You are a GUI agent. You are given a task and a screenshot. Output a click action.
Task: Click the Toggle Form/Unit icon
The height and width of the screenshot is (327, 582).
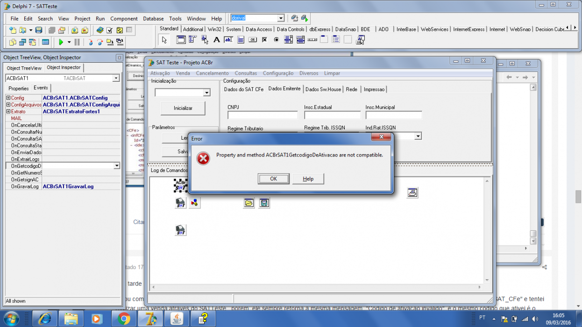point(32,42)
